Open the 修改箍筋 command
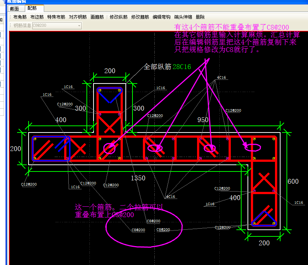This screenshot has height=265, width=308. (140, 17)
